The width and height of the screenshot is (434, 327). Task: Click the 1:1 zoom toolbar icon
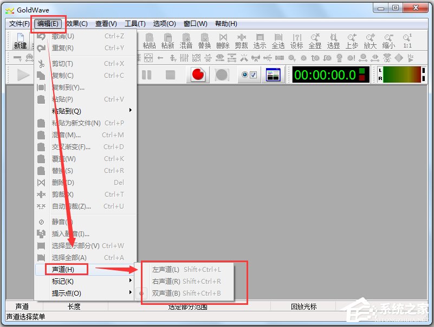[407, 41]
